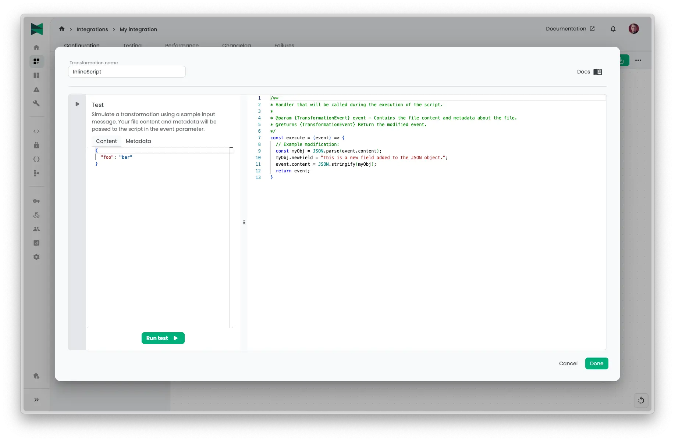The height and width of the screenshot is (441, 675).
Task: Click Run test
Action: pyautogui.click(x=163, y=338)
